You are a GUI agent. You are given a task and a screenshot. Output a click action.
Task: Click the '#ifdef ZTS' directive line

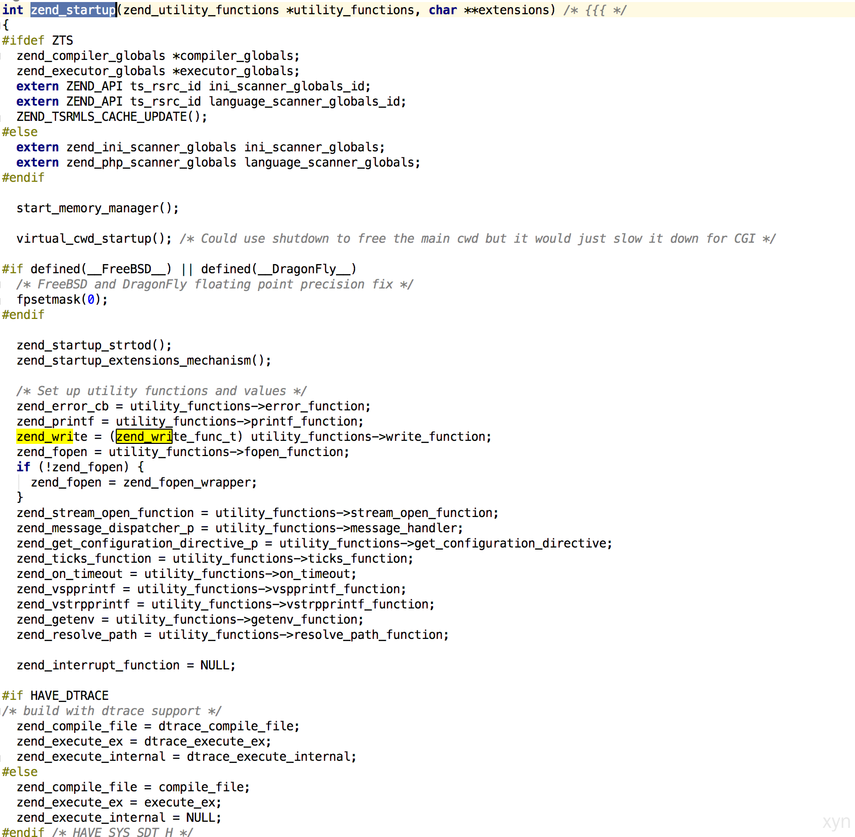pyautogui.click(x=38, y=41)
